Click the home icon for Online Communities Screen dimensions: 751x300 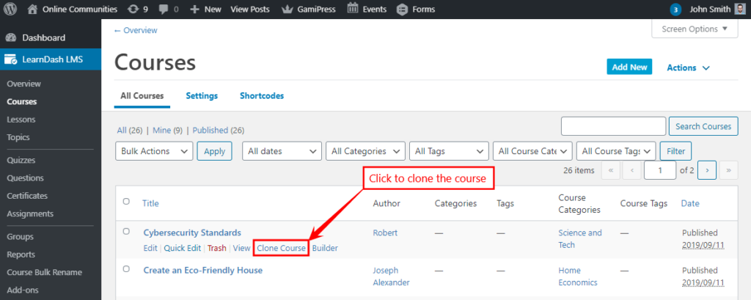(32, 9)
